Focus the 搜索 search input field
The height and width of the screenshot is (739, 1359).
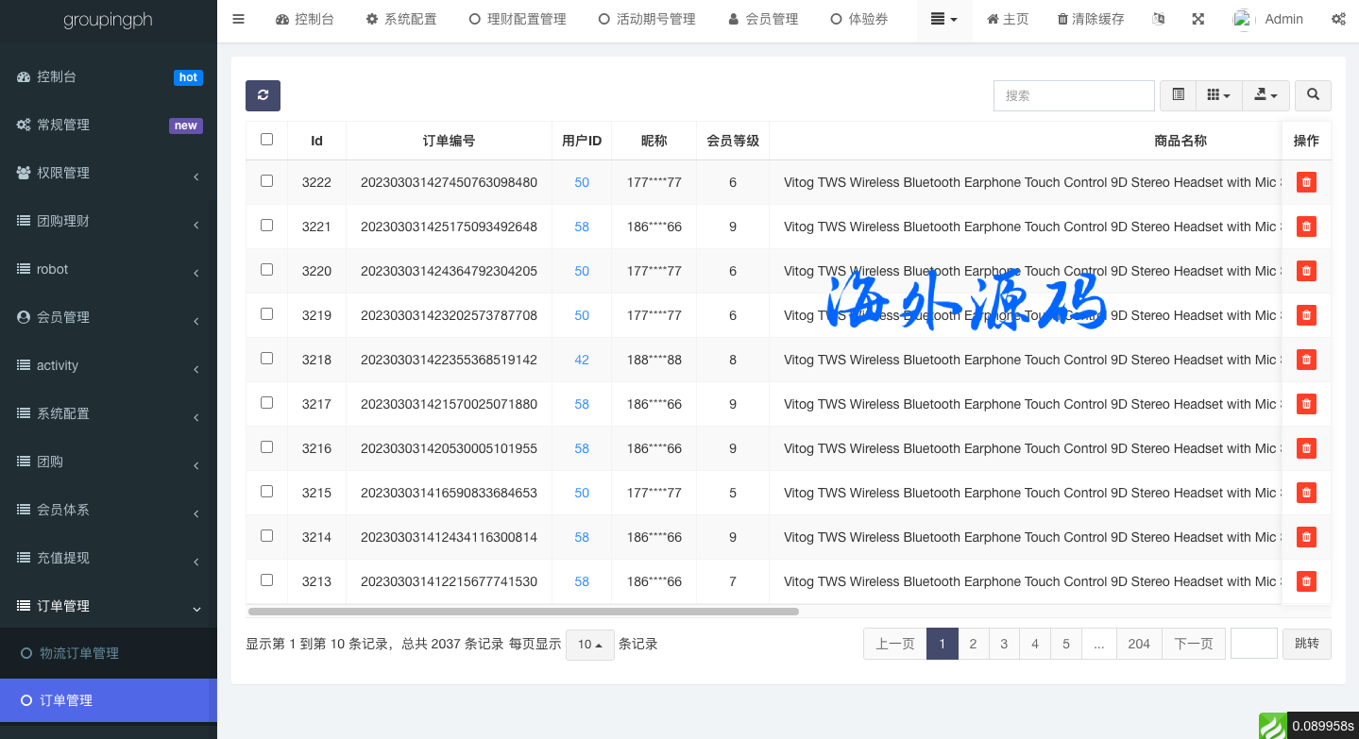pyautogui.click(x=1074, y=95)
